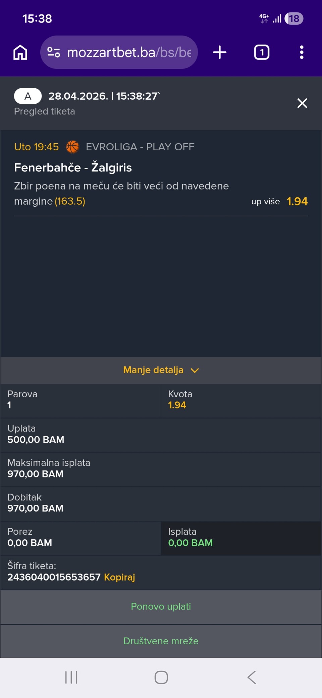
Task: Tap the basketball sport icon
Action: (72, 147)
